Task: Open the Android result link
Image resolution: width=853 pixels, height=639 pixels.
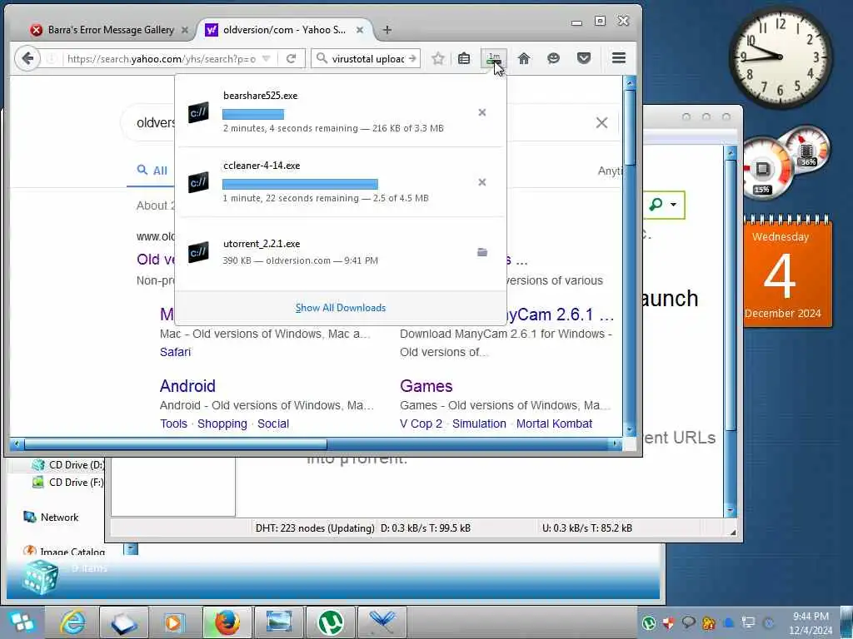Action: click(187, 386)
